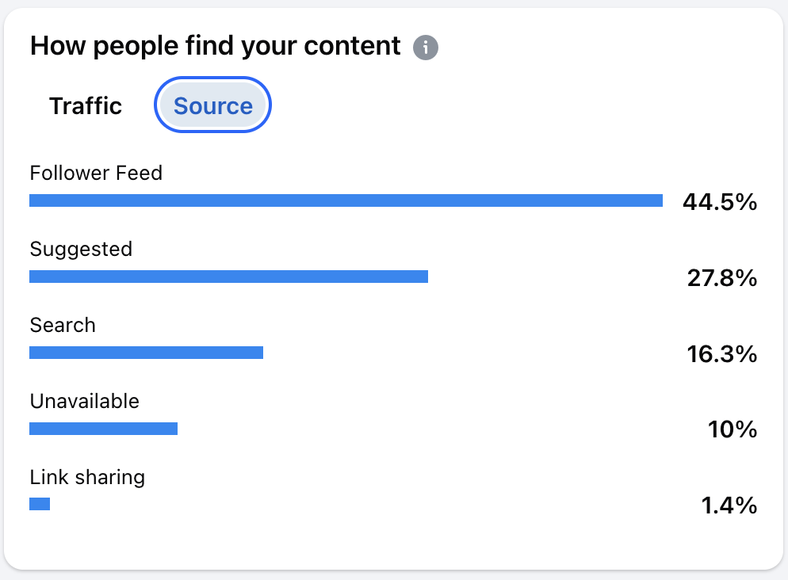Image resolution: width=788 pixels, height=580 pixels.
Task: Click the Unavailable source label
Action: click(x=84, y=401)
